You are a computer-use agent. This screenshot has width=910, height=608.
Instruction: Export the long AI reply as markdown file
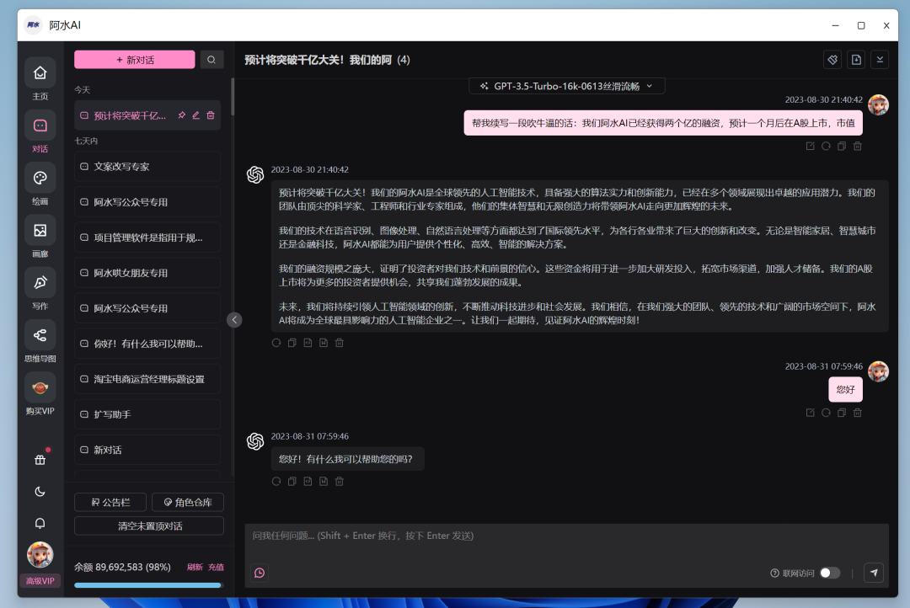click(x=324, y=343)
